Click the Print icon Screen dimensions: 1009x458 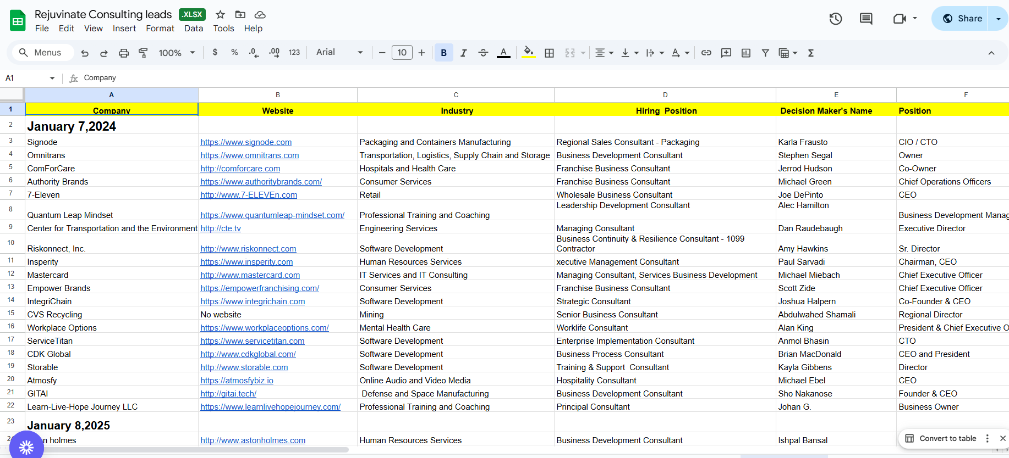(x=124, y=53)
